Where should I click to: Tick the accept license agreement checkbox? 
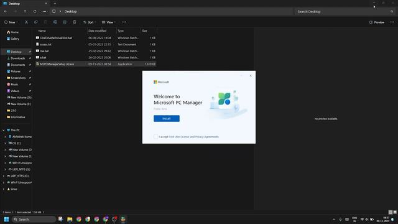click(155, 137)
